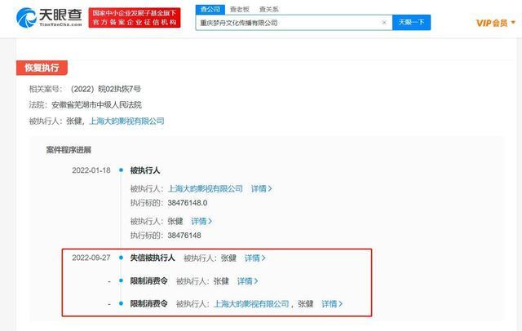
Task: Expand the VIP会员 dropdown
Action: [496, 23]
